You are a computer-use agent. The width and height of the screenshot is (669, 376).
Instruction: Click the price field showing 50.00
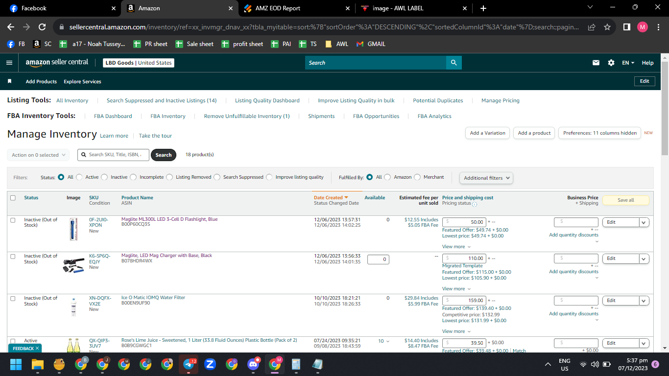[x=464, y=222]
